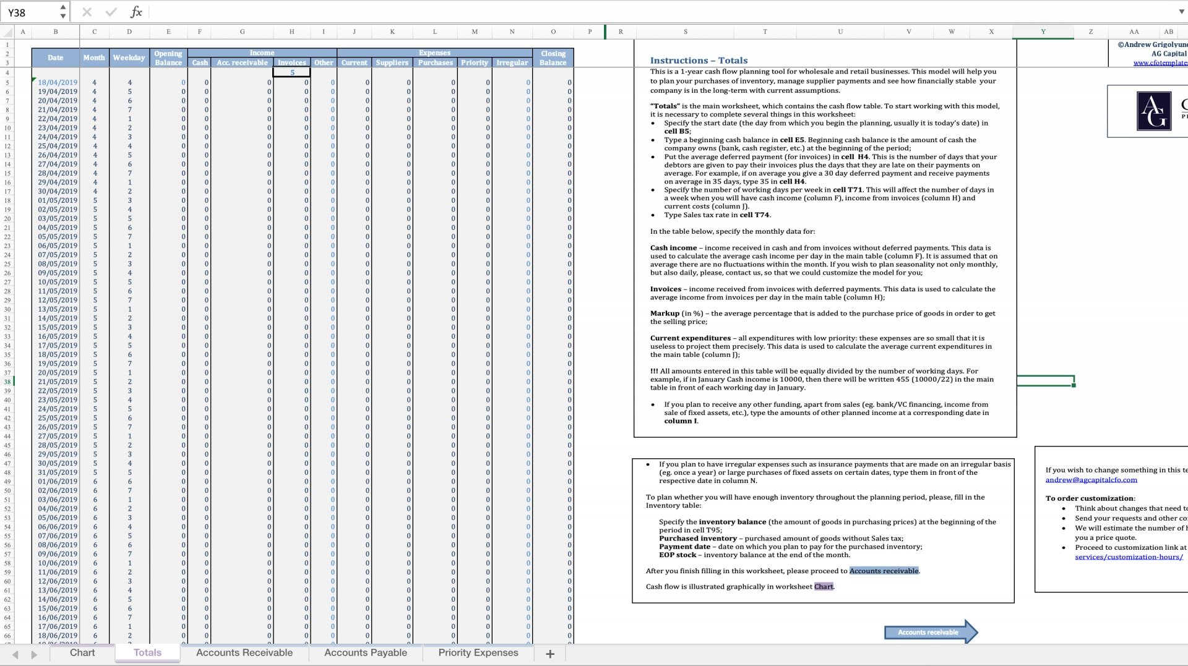
Task: Switch to the Chart sheet tab
Action: click(x=82, y=652)
